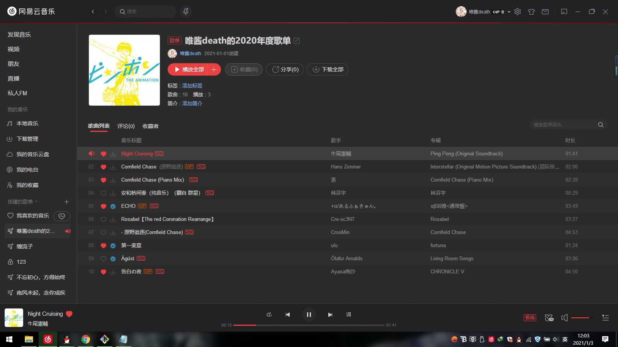Download Cornfield Chase (Piano Mix) icon

pyautogui.click(x=113, y=180)
